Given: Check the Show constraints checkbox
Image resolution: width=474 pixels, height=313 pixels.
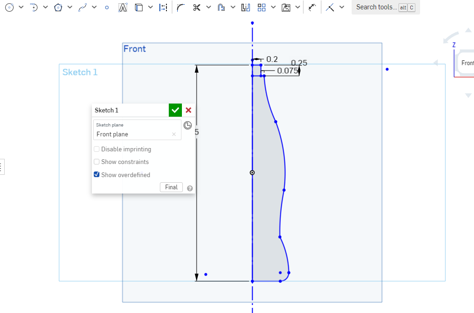Looking at the screenshot, I should [97, 162].
